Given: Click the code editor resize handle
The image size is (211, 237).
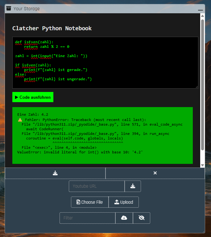Looking at the screenshot, I should (197, 87).
